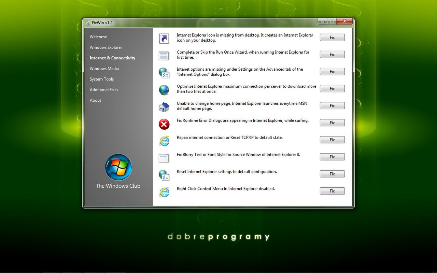Screen dimensions: 437x273
Task: Click the shortcut arrow icon for missing IE desktop icon
Action: pyautogui.click(x=164, y=39)
